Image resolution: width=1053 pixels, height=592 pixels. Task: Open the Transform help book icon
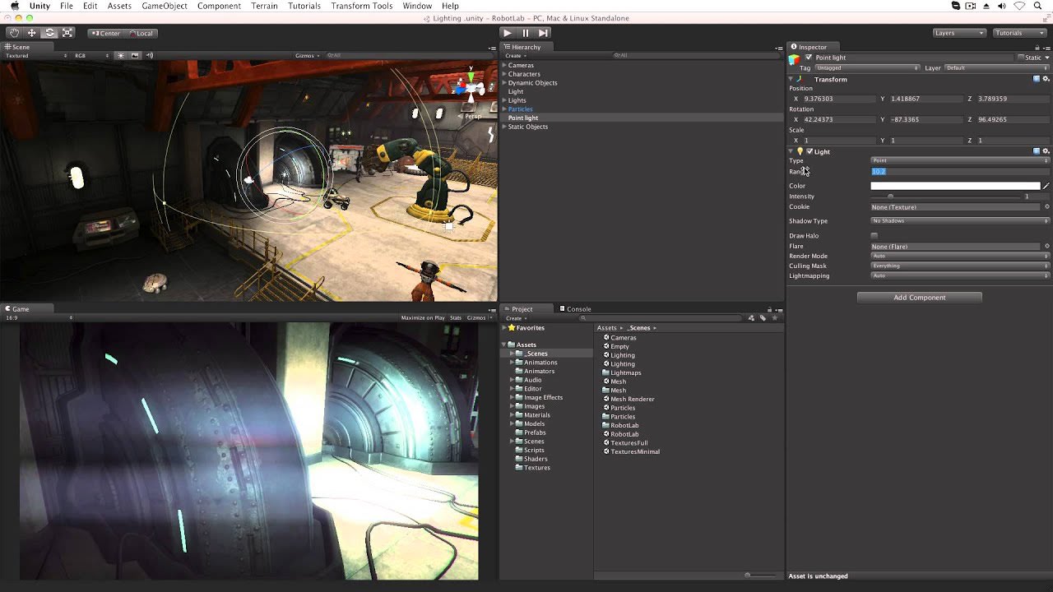(x=1037, y=79)
